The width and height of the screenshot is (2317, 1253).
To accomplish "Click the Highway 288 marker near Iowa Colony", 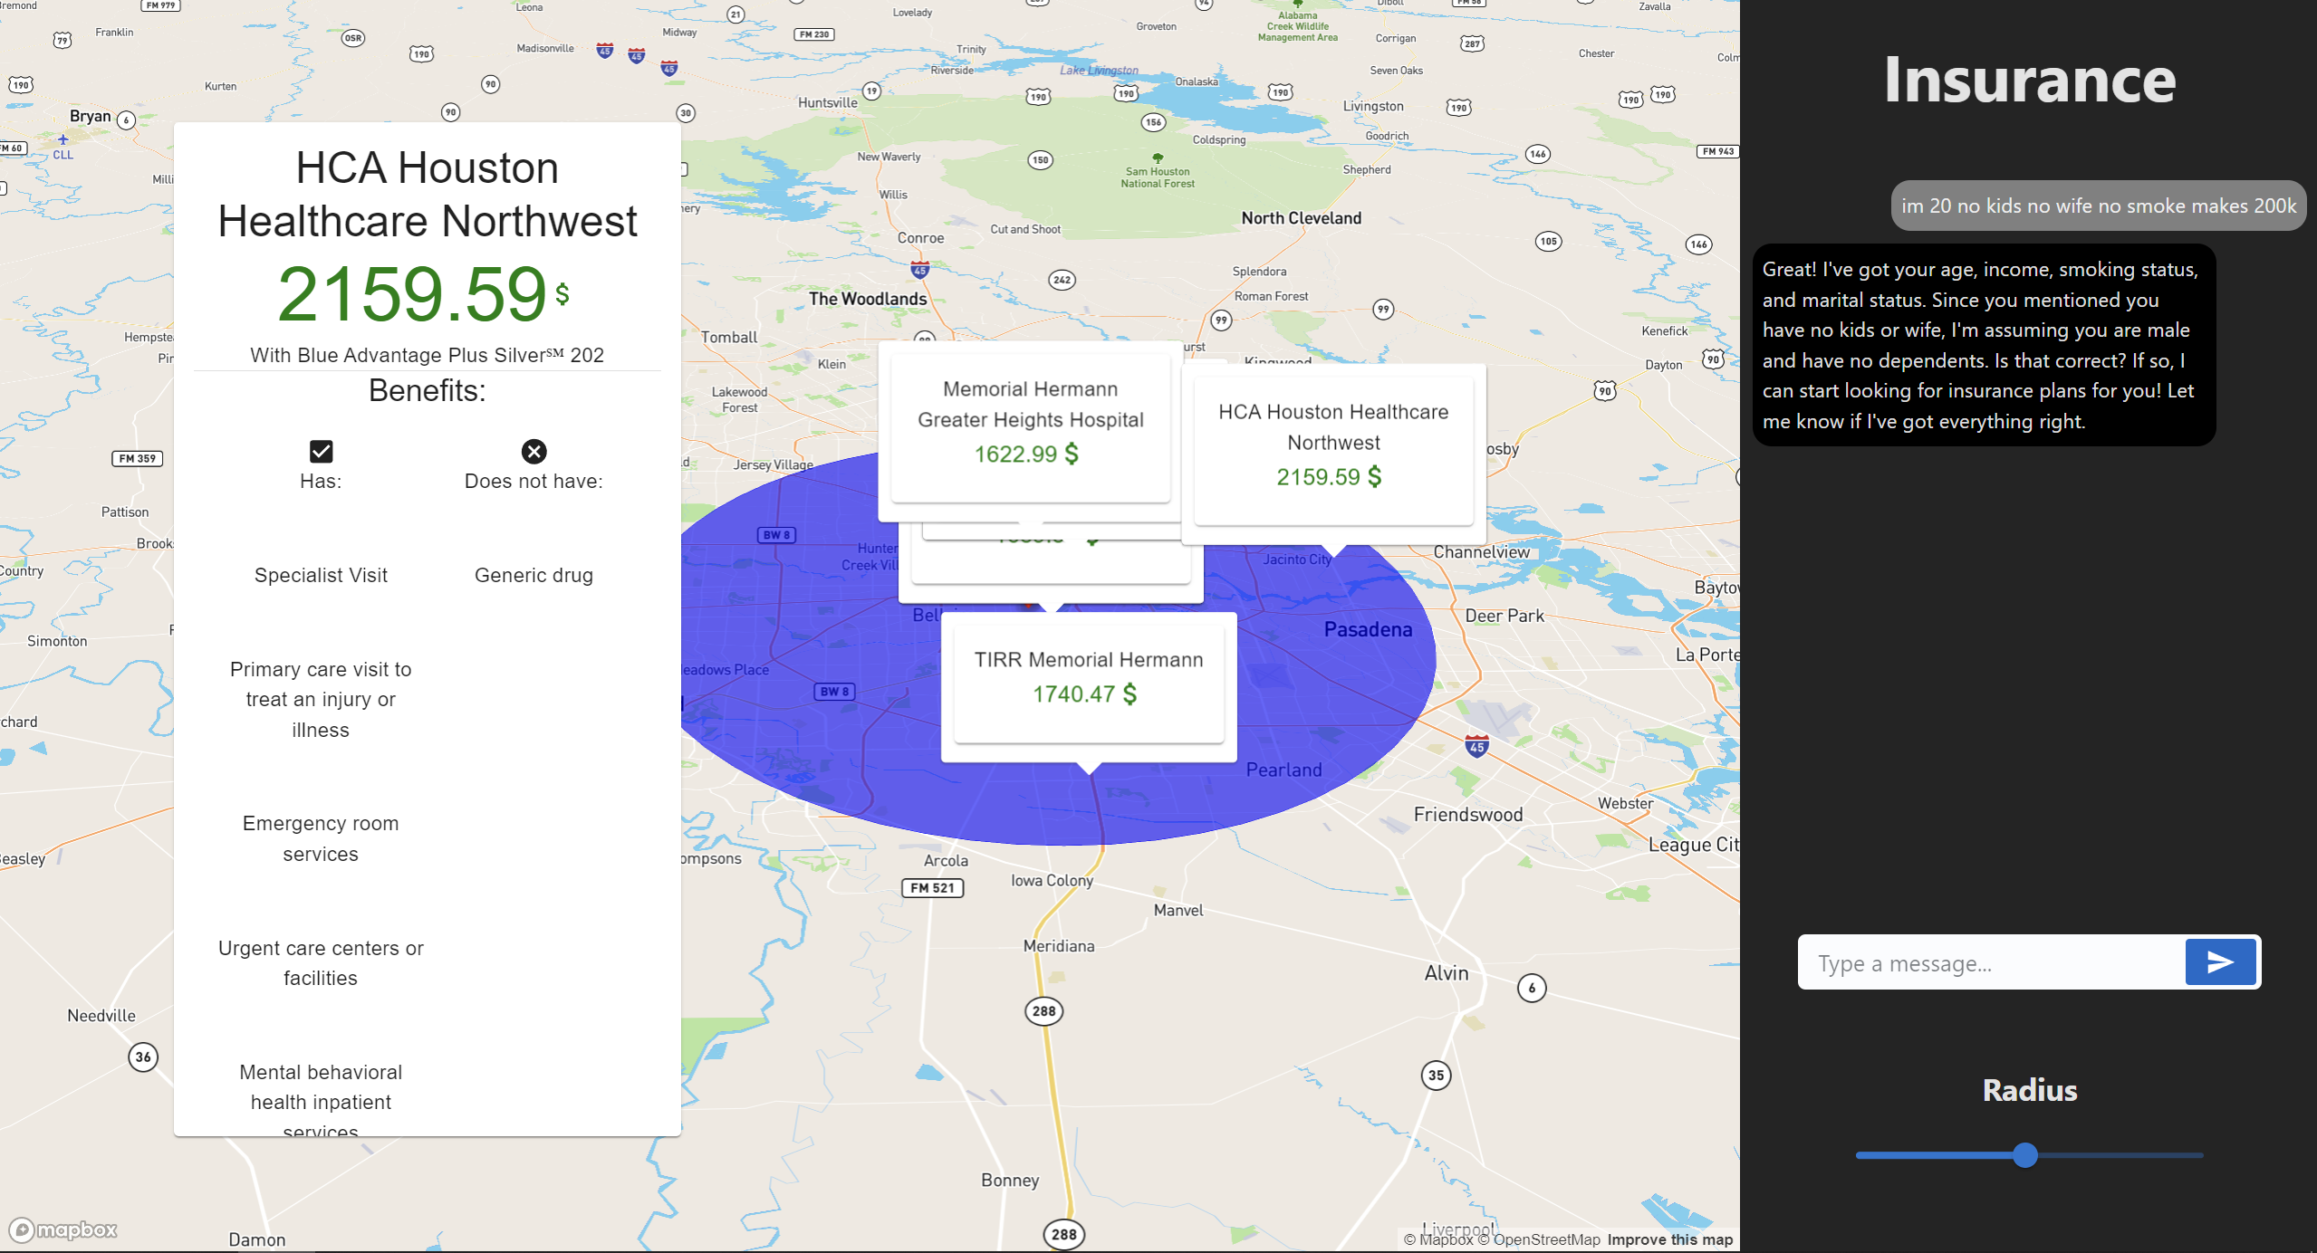I will point(1043,1010).
